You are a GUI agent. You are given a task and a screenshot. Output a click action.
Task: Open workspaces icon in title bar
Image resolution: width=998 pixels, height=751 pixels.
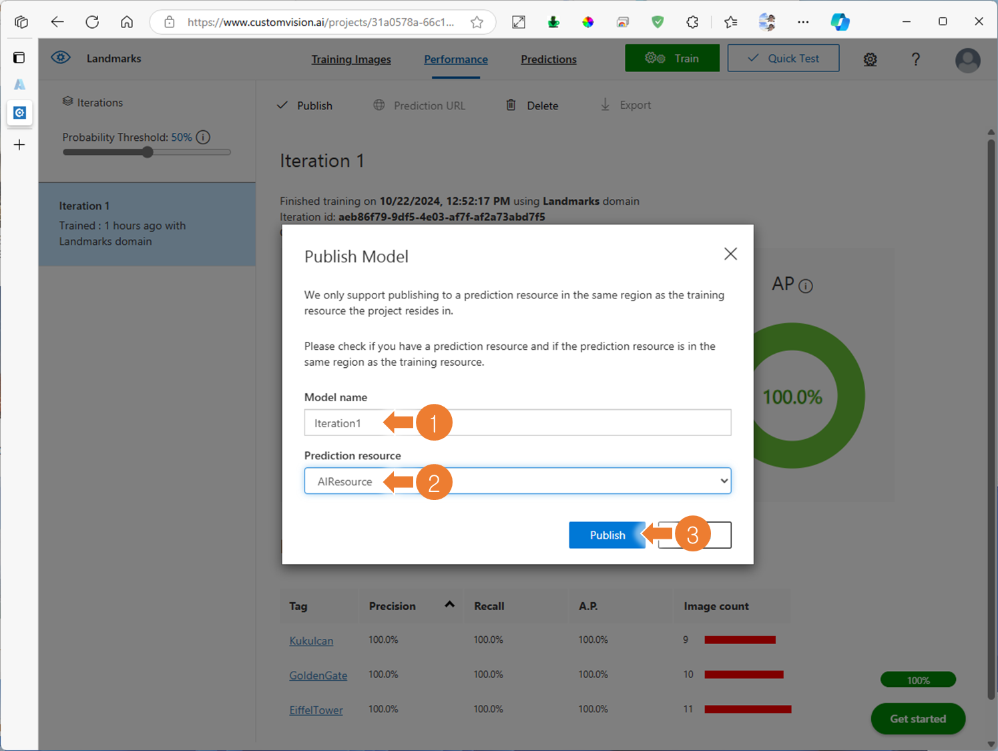21,22
